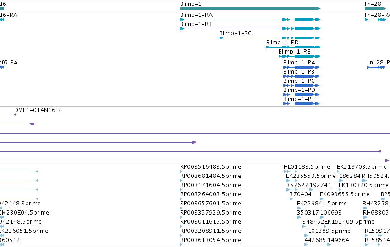
Task: Click the Blimp-1-PA protein feature
Action: [x=301, y=67]
